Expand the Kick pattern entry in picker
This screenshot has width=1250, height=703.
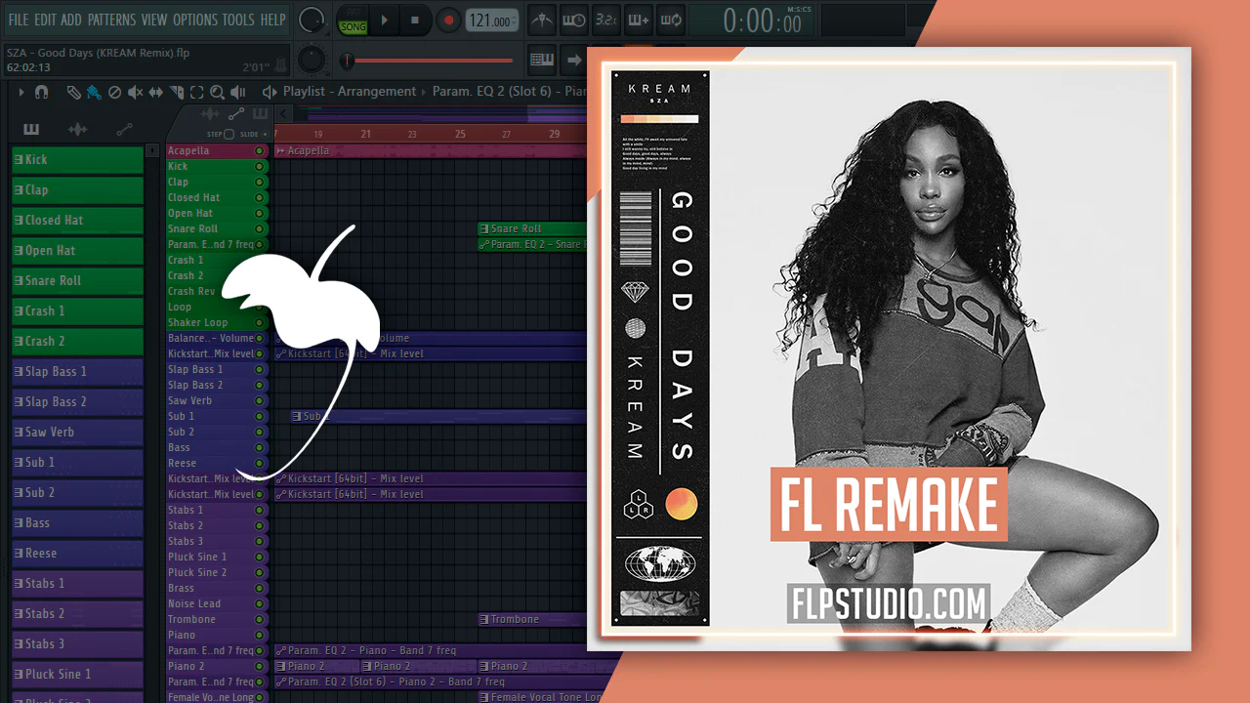19,160
